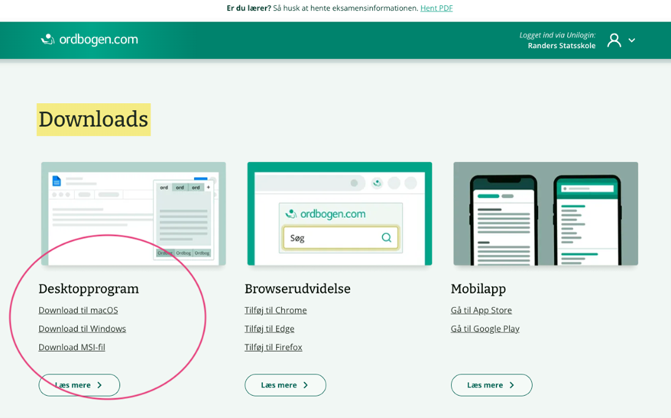
Task: Click the ordbogen.com logo in header
Action: 89,39
